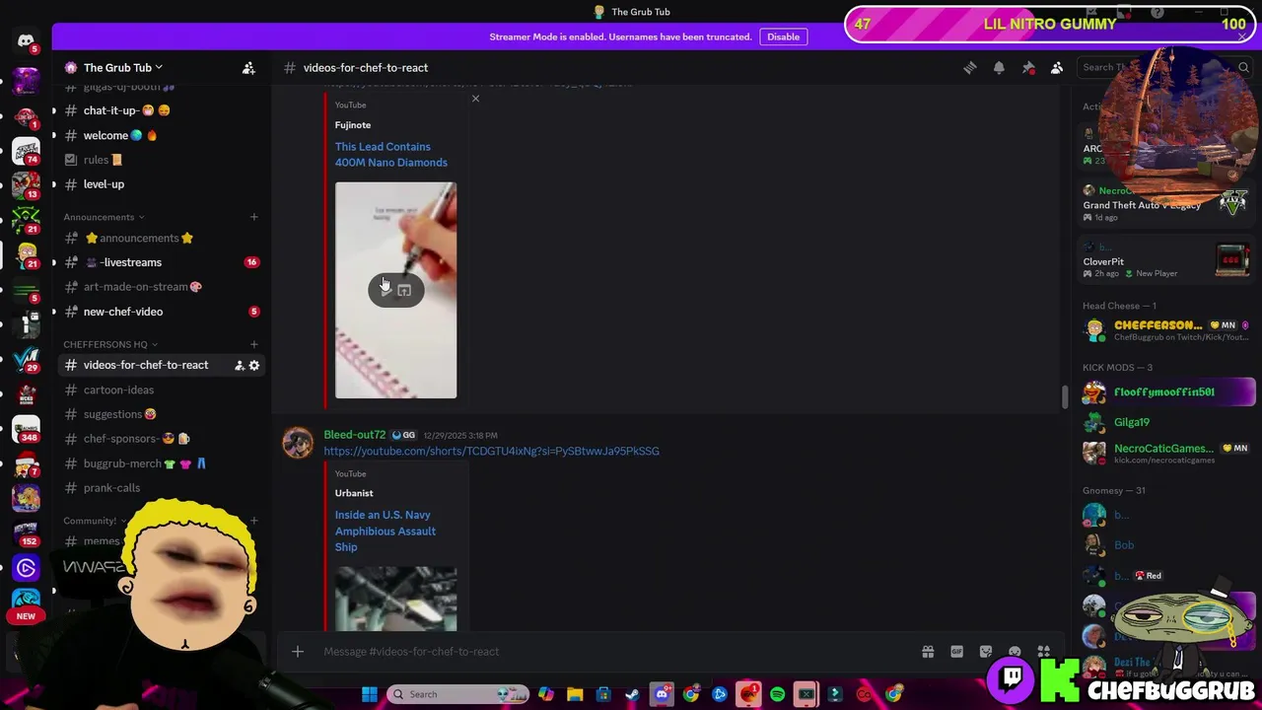This screenshot has height=710, width=1262.
Task: Click the taskbar Search box
Action: click(457, 694)
